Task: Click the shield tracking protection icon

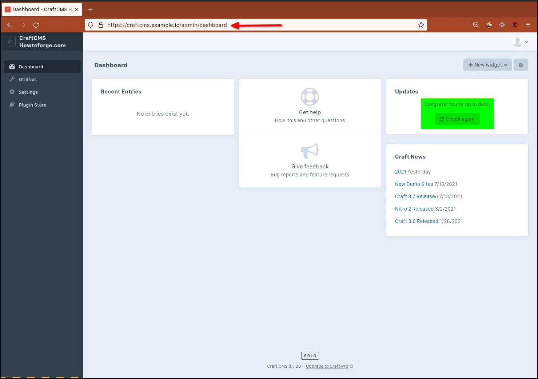Action: (x=91, y=25)
